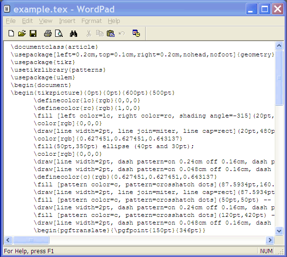Open a file with the Open folder icon
Screen dimensions: 287x257
tap(22, 33)
